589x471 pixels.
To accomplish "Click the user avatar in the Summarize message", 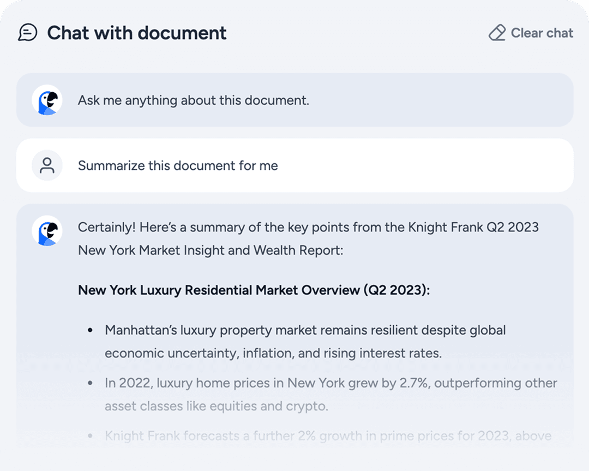I will tap(47, 165).
